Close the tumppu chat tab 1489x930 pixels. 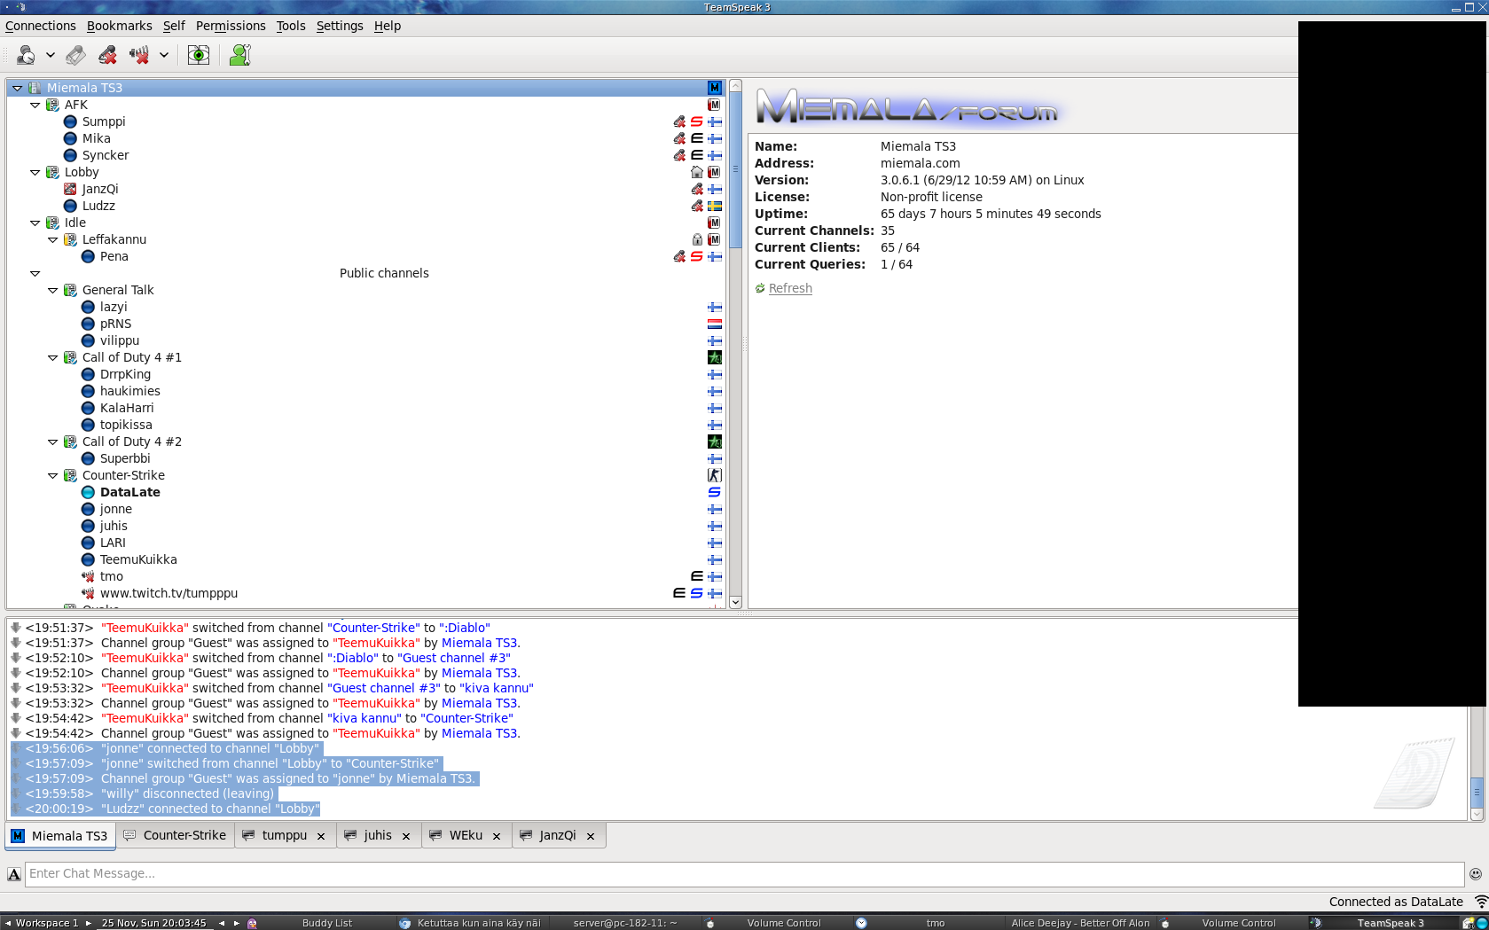coord(321,836)
